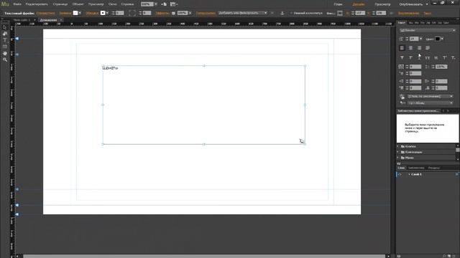
Task: Select the Selection arrow tool
Action: tap(5, 27)
